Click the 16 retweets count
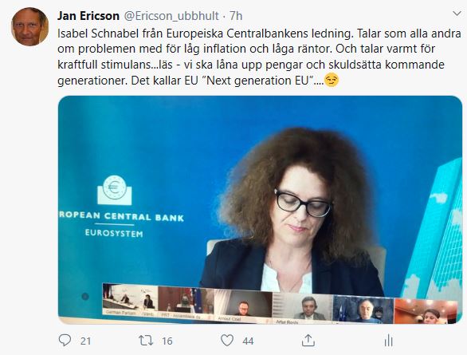Viewport: 467px width, 355px height. [167, 341]
